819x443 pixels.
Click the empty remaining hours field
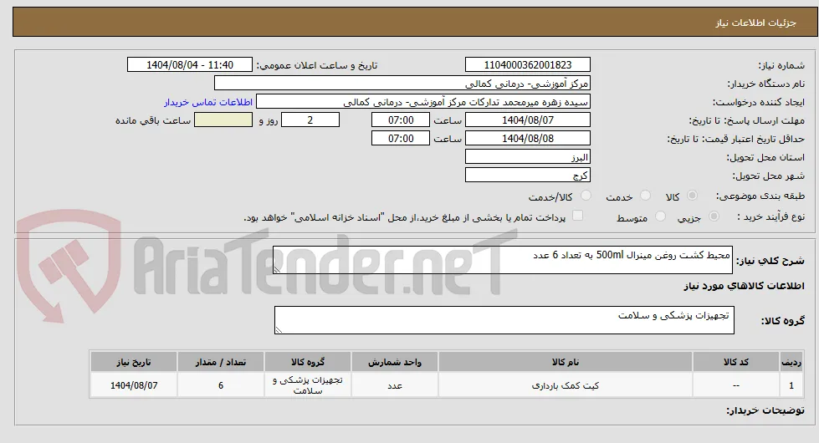(223, 120)
